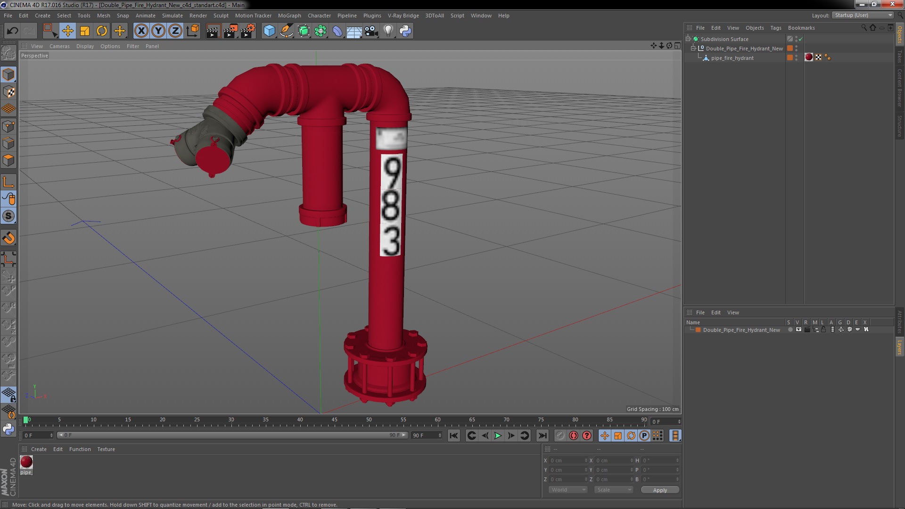Screen dimensions: 905x509
Task: Open the viewport Cameras menu
Action: point(59,46)
